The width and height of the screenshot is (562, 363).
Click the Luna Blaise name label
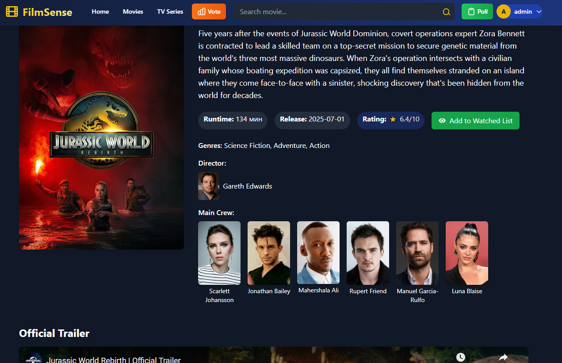467,291
